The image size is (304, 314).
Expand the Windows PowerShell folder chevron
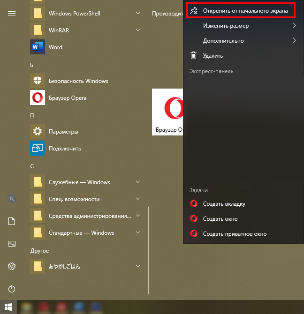[x=138, y=13]
